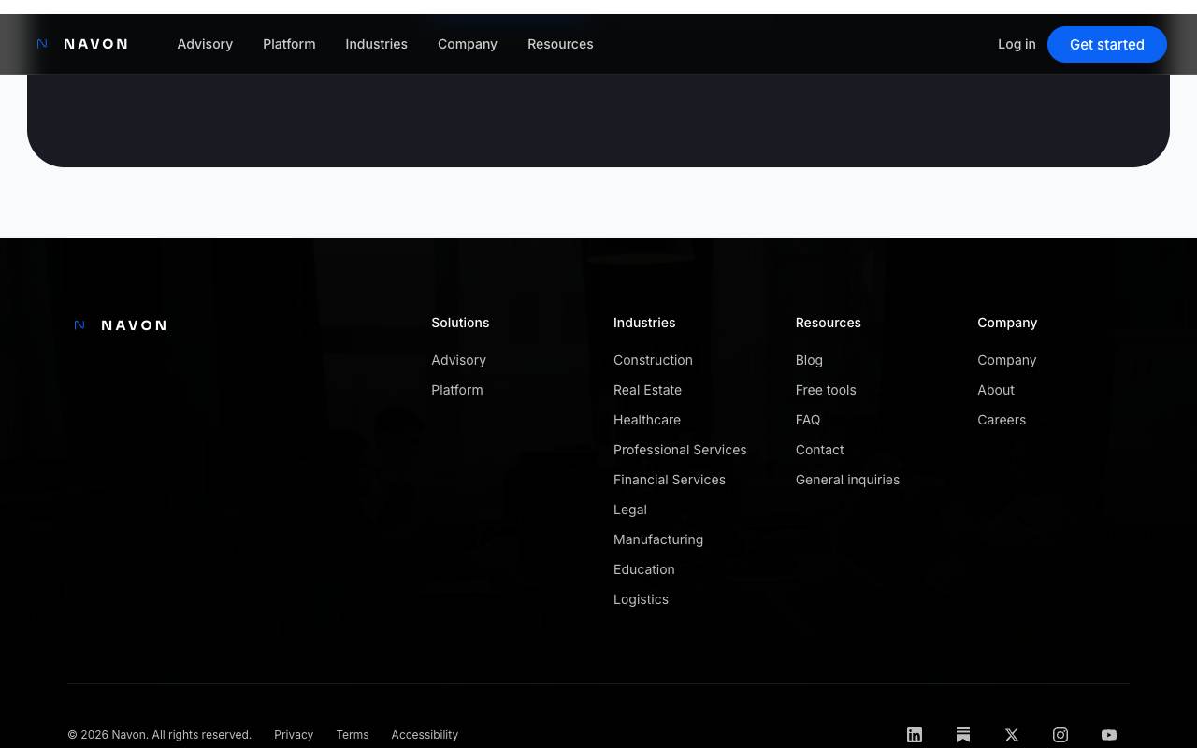The height and width of the screenshot is (748, 1197).
Task: Select the Manufacturing industry link
Action: point(658,539)
